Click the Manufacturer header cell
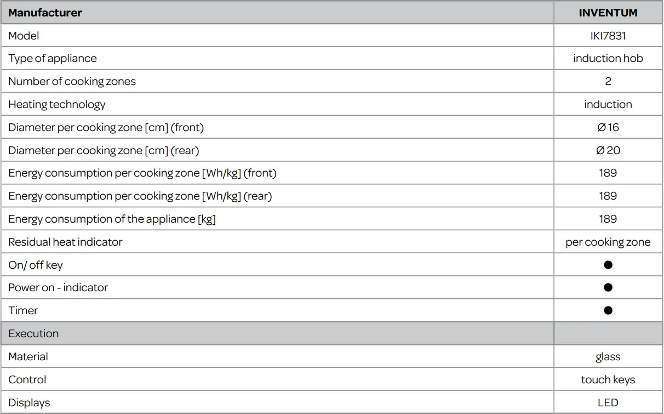664x414 pixels. click(45, 13)
